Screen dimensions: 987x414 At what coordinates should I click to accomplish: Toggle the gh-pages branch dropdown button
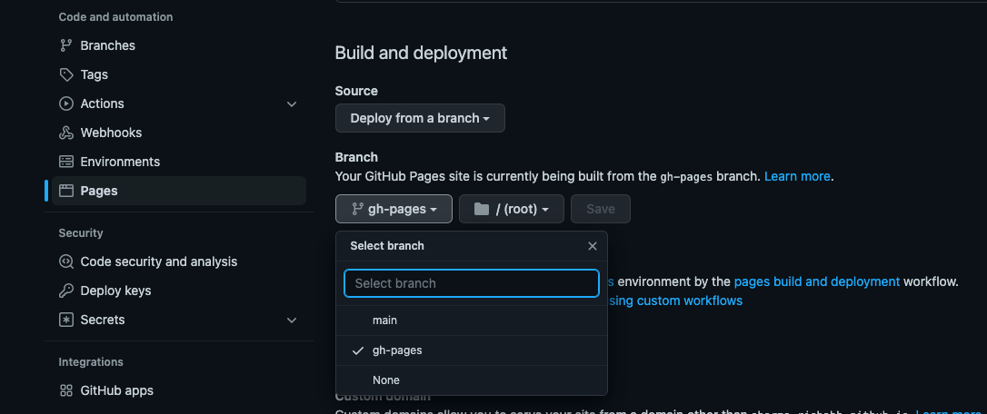(394, 209)
